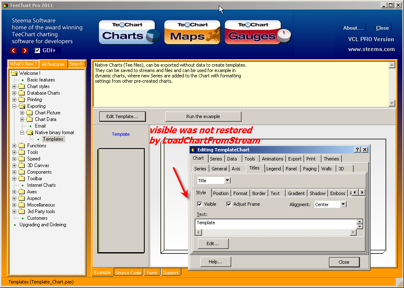Select the Customers tree item
Image resolution: width=404 pixels, height=288 pixels.
[x=38, y=218]
